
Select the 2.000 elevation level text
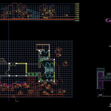point(77,12)
